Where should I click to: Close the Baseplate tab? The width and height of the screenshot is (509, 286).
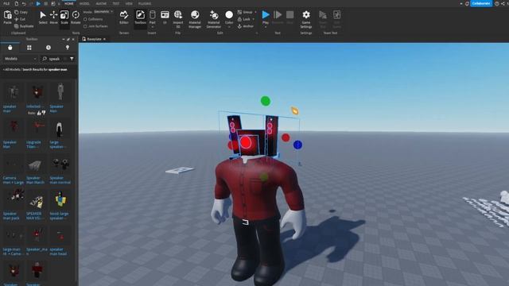pos(104,39)
